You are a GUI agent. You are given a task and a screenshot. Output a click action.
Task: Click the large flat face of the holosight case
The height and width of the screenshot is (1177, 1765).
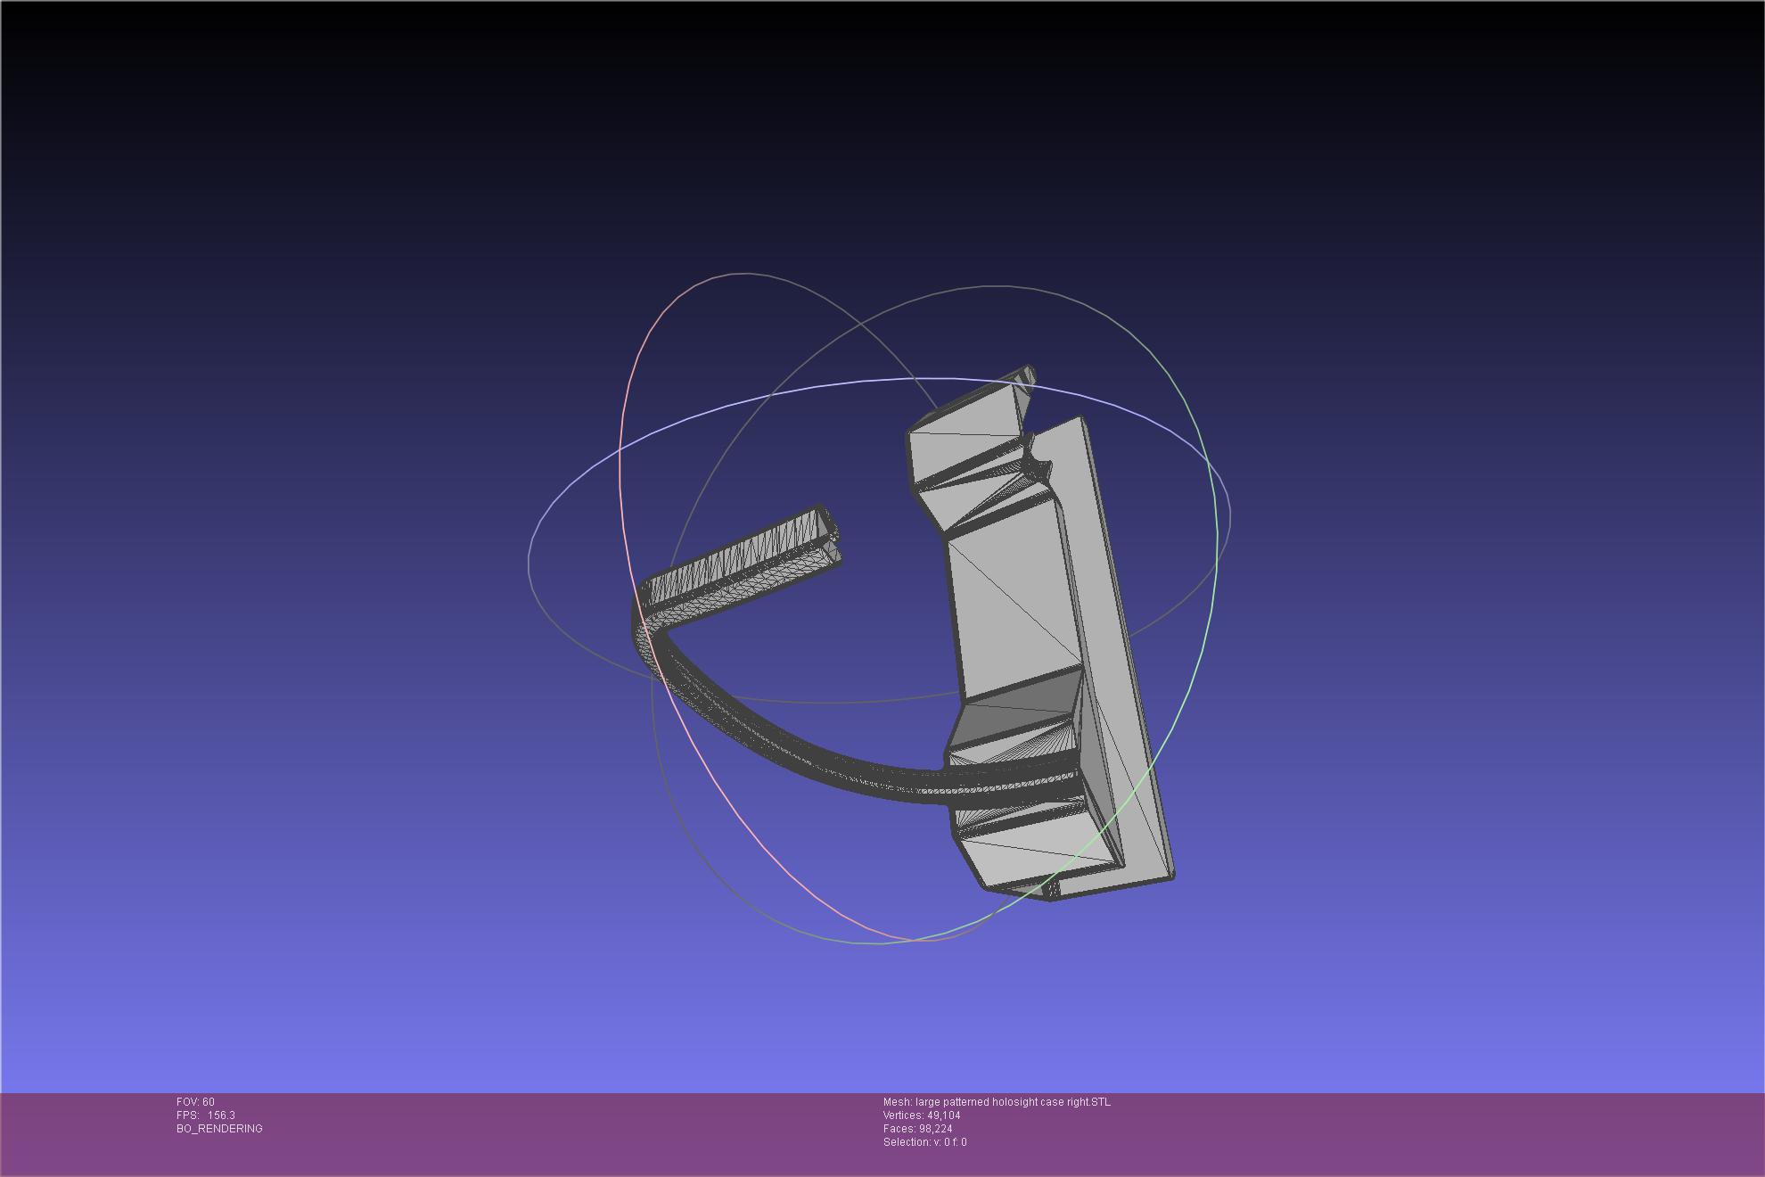tap(1012, 606)
